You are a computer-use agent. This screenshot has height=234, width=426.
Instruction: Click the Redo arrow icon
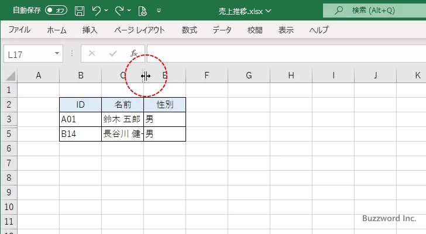[119, 11]
